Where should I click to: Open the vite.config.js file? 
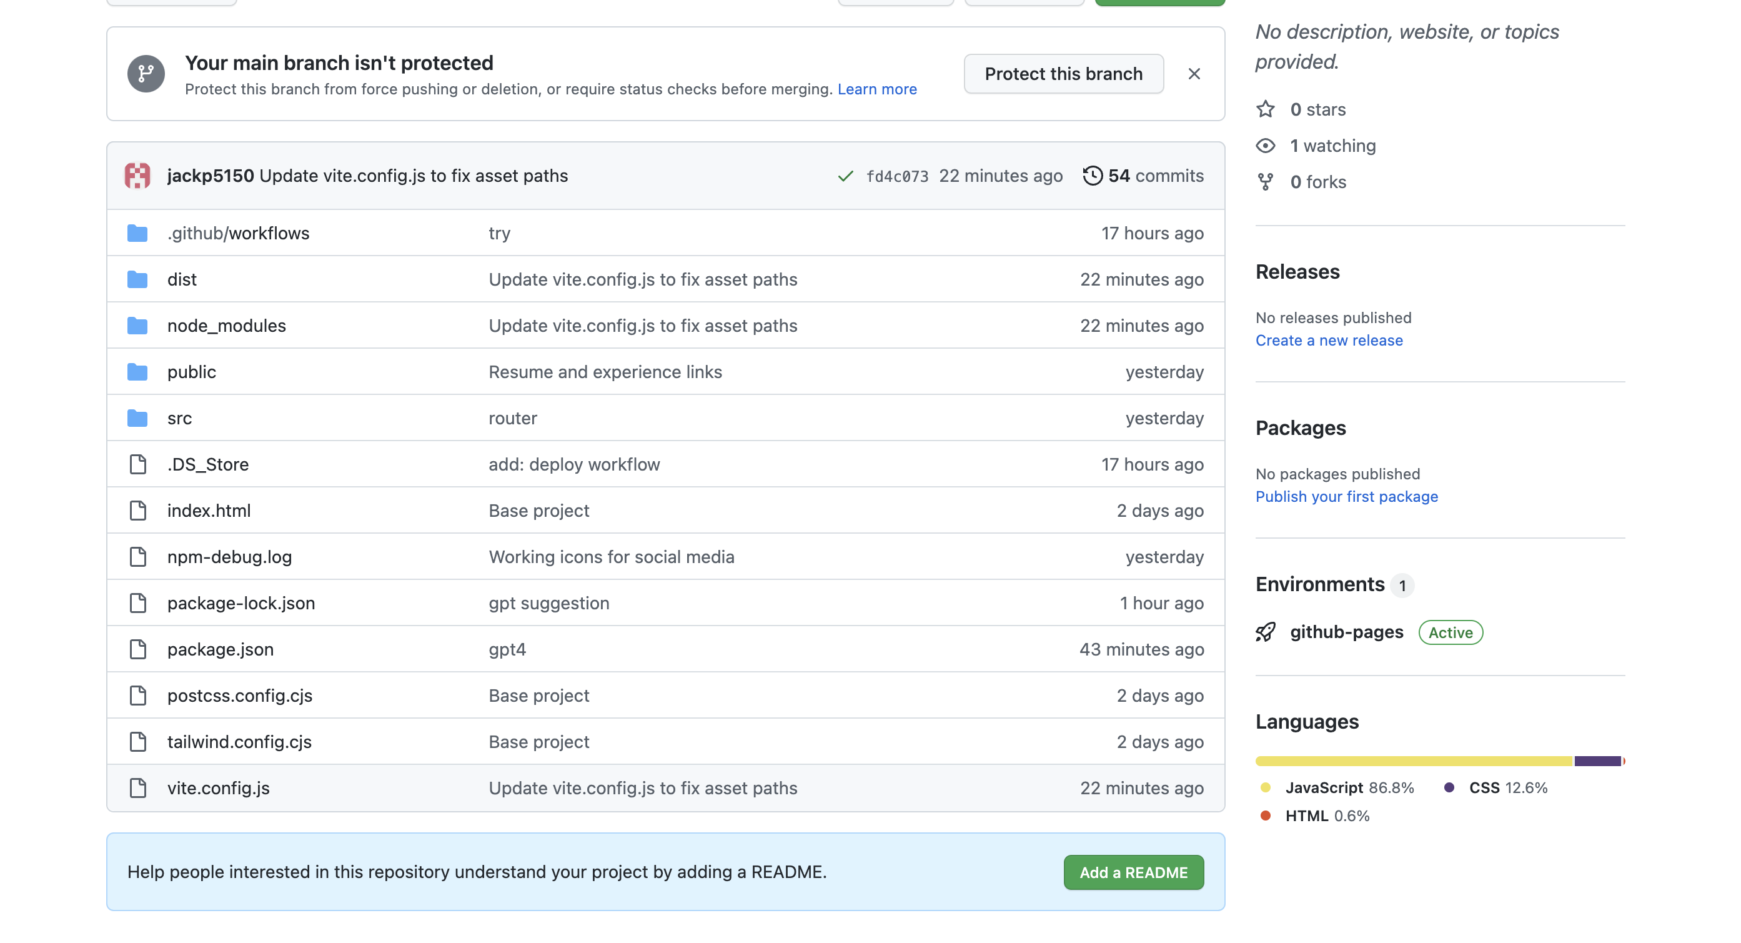(x=218, y=788)
